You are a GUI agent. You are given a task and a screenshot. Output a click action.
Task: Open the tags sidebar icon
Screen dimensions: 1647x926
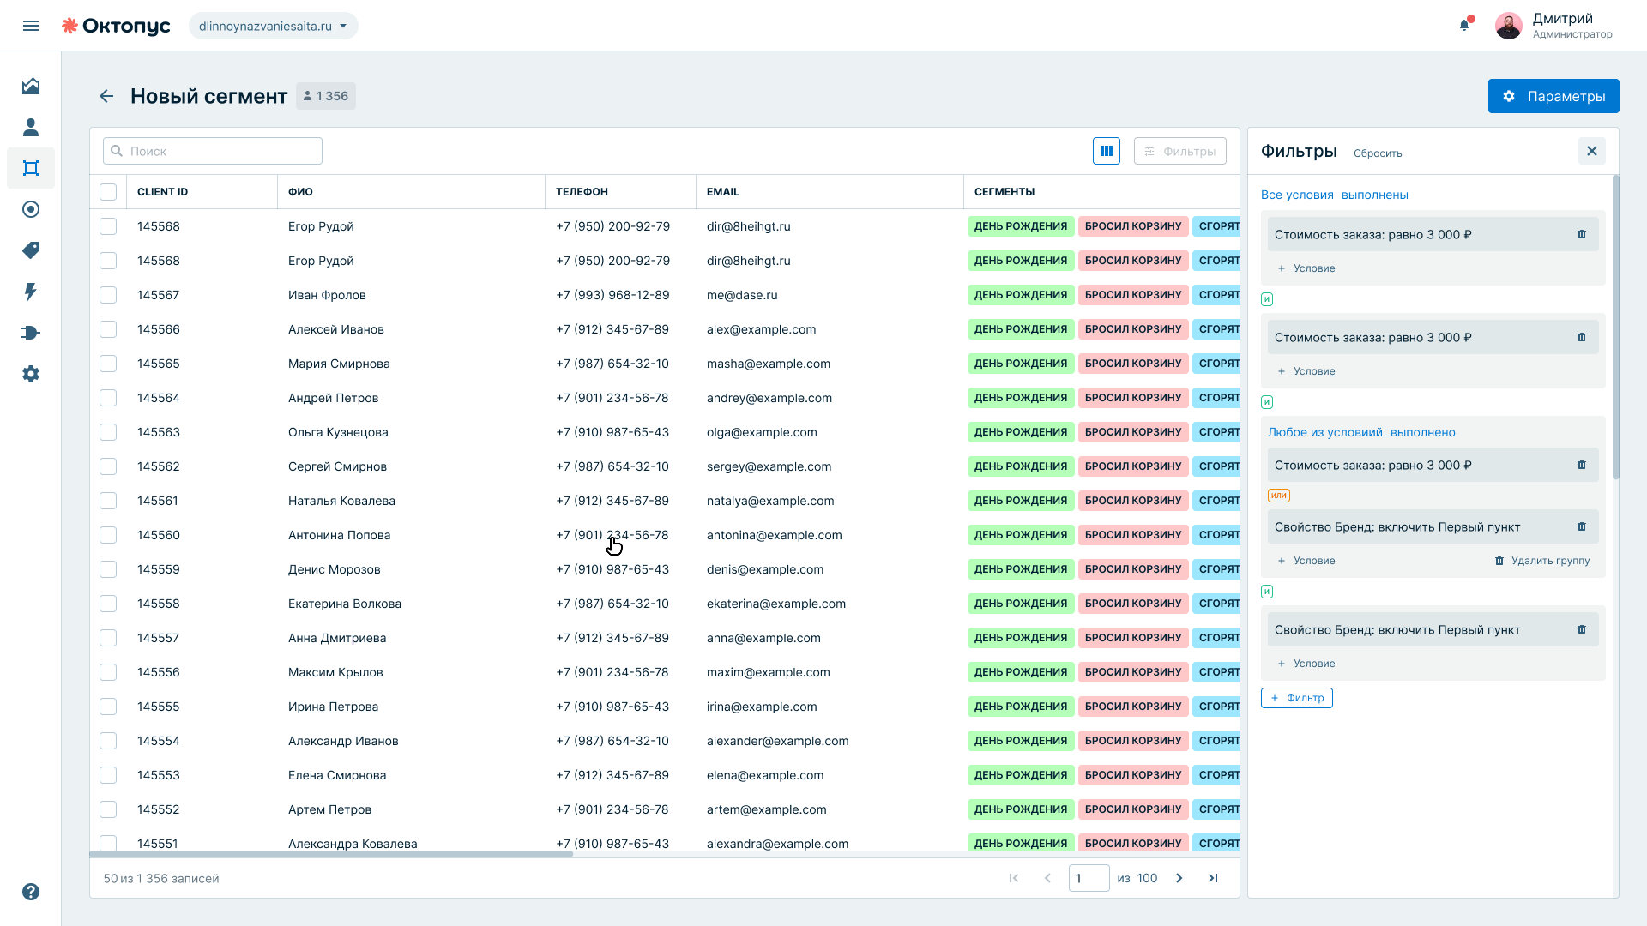tap(31, 250)
